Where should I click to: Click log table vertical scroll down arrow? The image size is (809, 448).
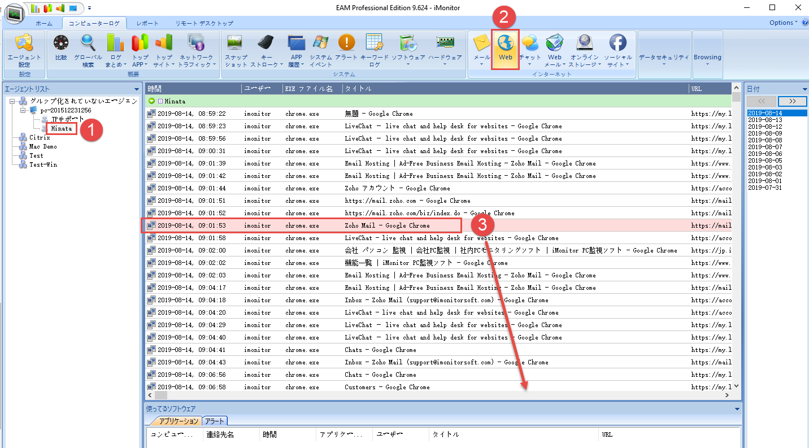coord(736,386)
